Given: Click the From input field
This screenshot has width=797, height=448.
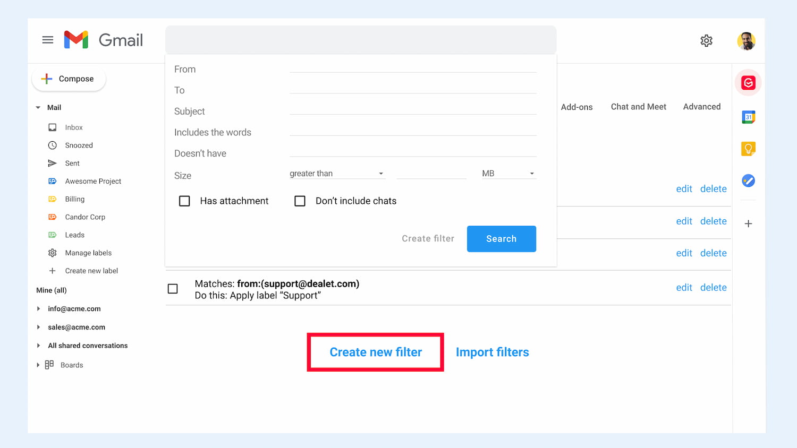Looking at the screenshot, I should click(x=413, y=69).
